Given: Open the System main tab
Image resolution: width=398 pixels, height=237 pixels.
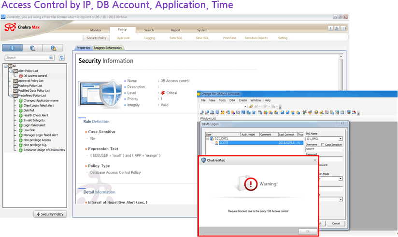Looking at the screenshot, I should point(202,30).
